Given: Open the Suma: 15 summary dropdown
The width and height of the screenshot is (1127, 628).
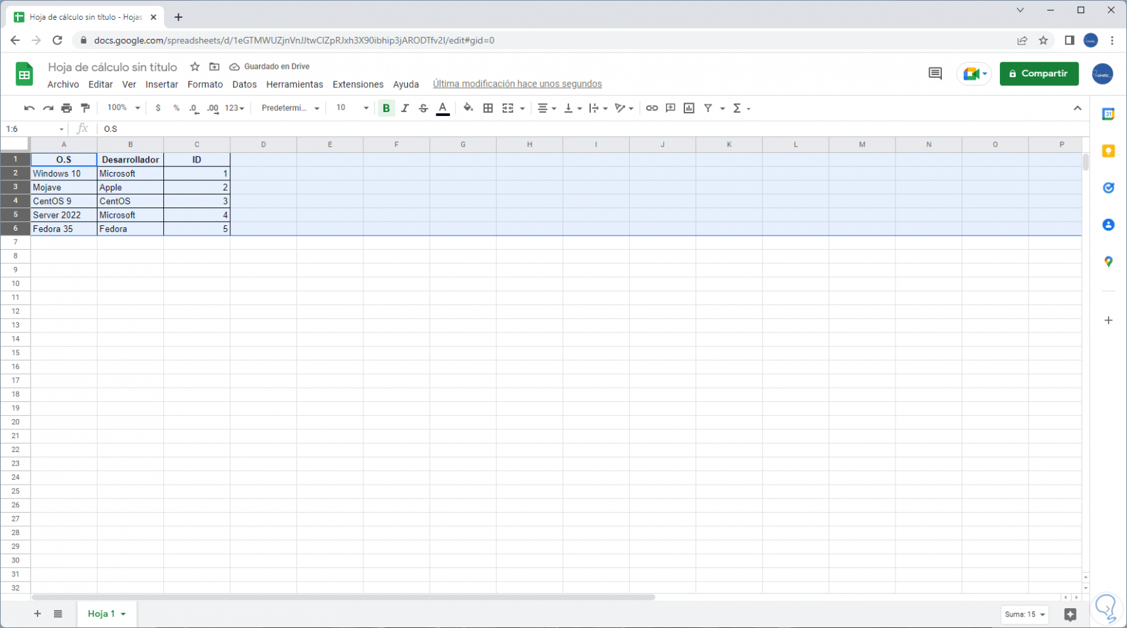Looking at the screenshot, I should (x=1025, y=614).
